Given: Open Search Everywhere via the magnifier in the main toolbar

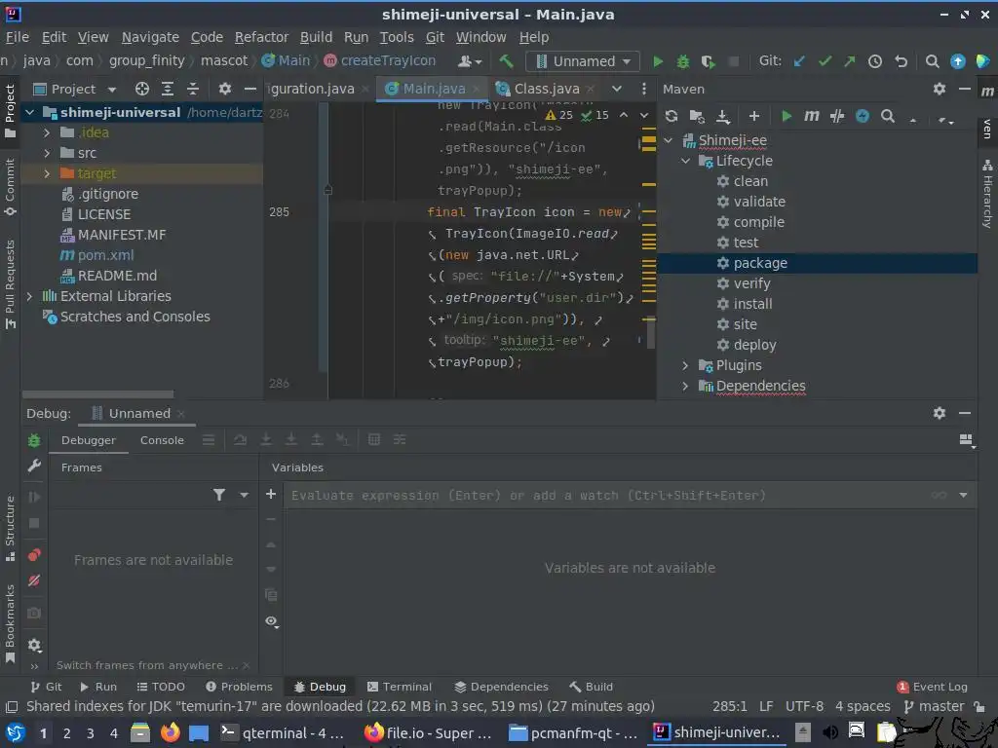Looking at the screenshot, I should [932, 61].
